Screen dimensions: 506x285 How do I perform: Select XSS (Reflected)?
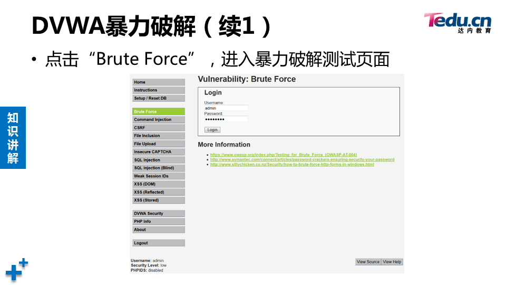tap(159, 192)
